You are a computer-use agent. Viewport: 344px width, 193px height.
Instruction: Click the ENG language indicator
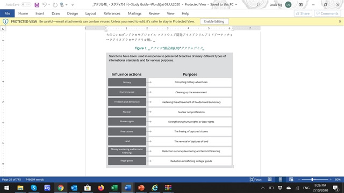click(x=306, y=188)
